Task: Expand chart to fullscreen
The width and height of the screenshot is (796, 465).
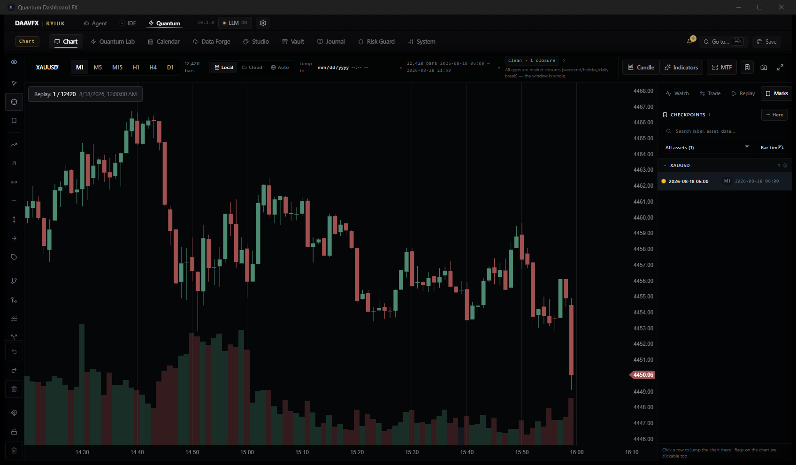Action: point(780,68)
